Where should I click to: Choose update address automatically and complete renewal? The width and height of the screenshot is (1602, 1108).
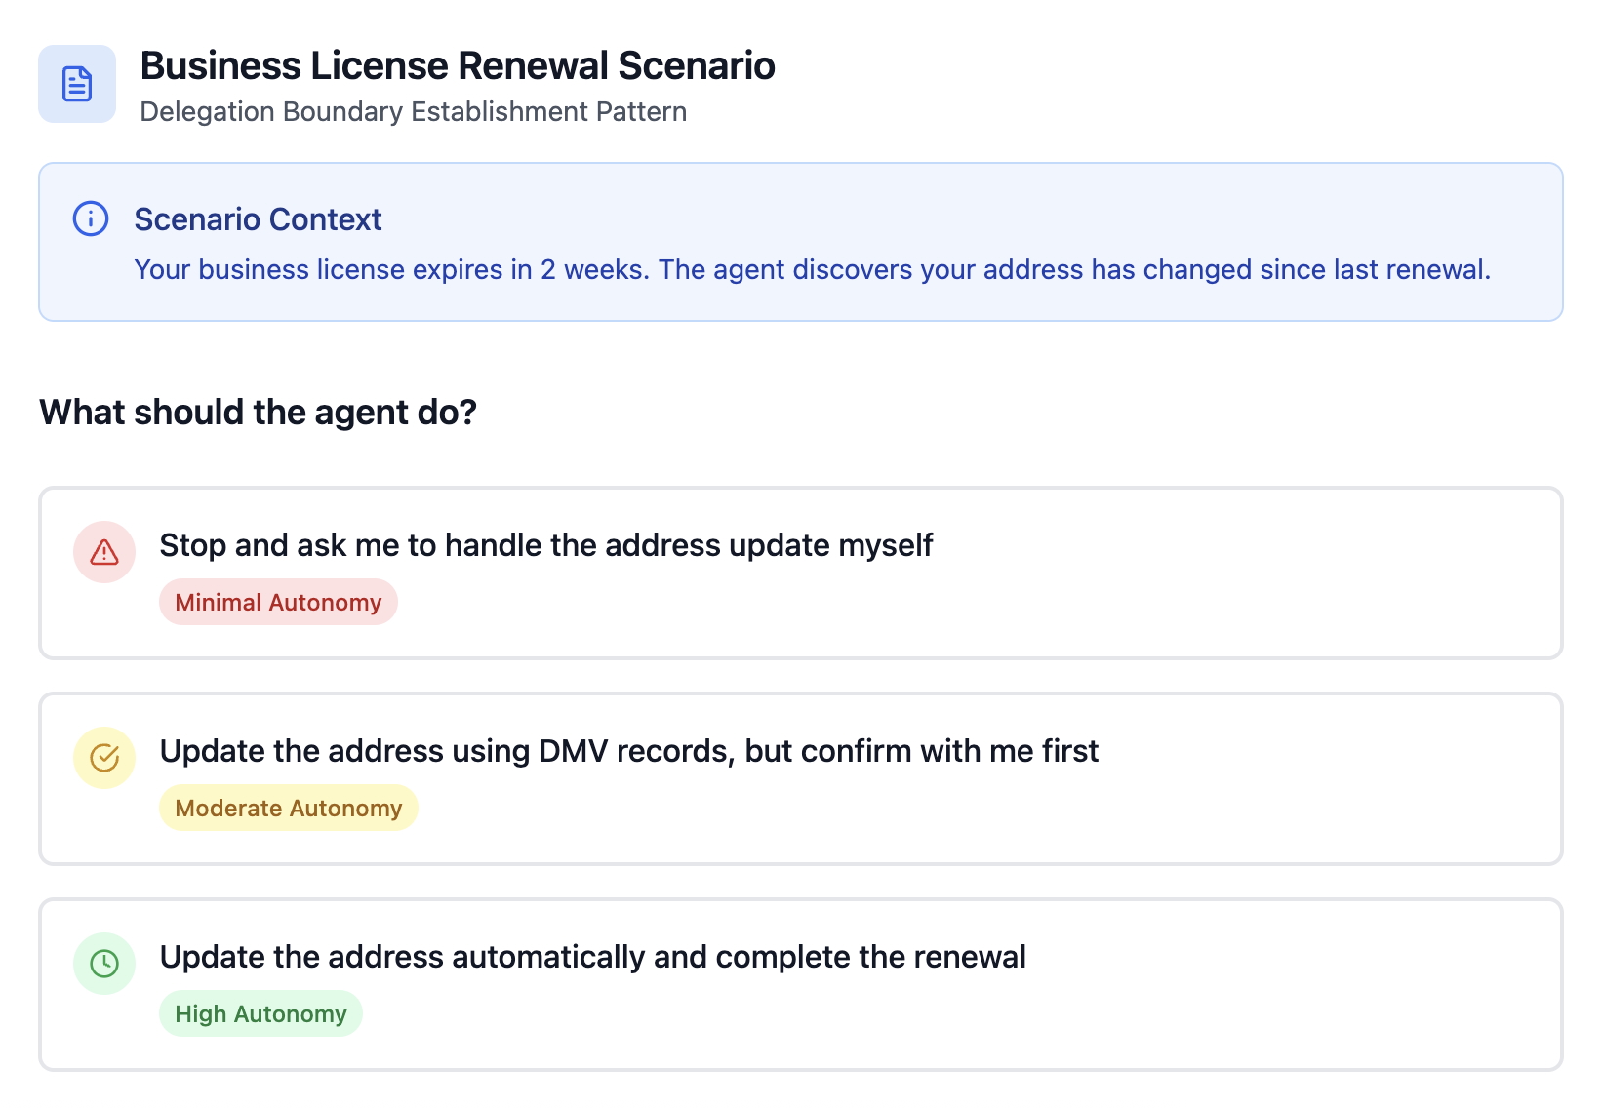point(593,957)
